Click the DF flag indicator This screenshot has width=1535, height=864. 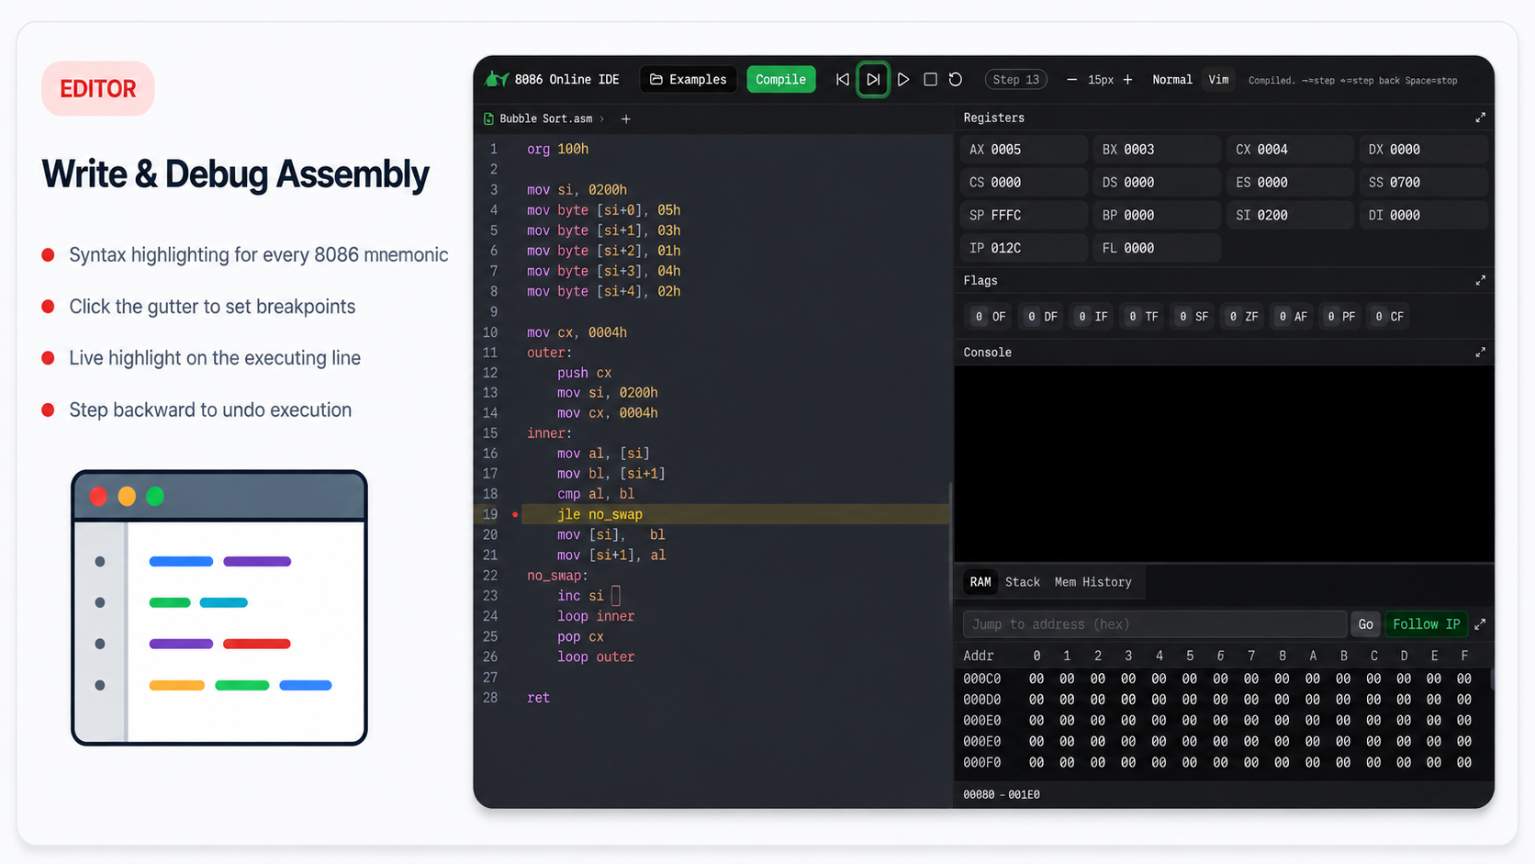[x=1041, y=317]
